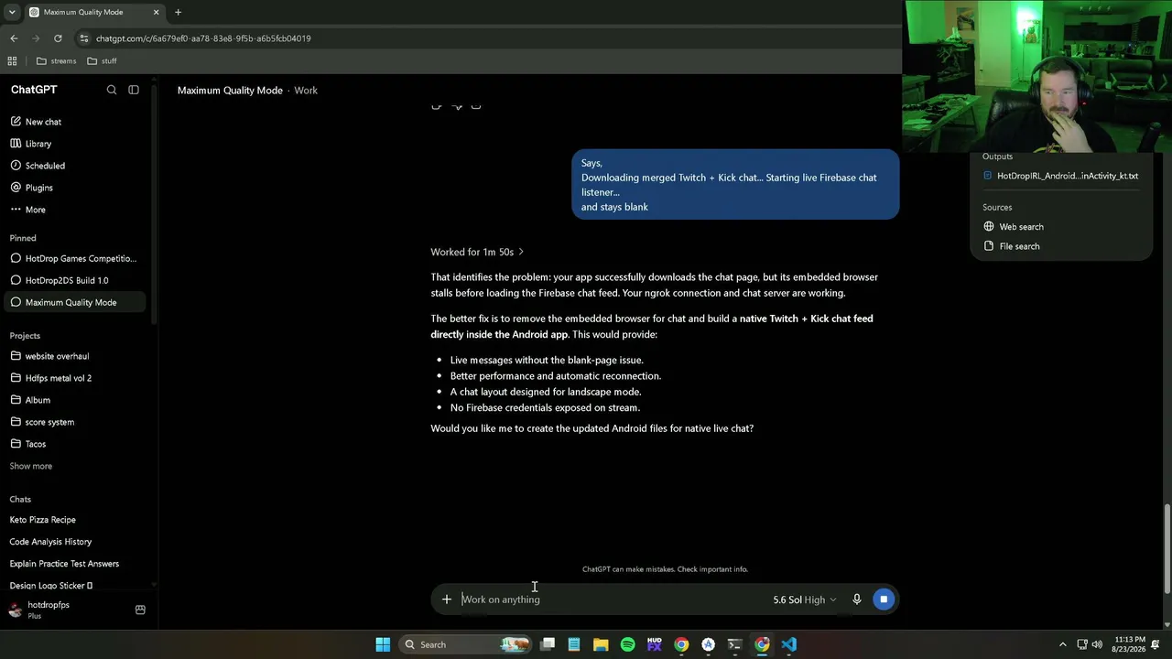Viewport: 1172px width, 659px height.
Task: Open the terminal app from taskbar
Action: (734, 644)
